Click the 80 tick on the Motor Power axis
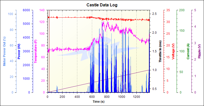The image size is (204, 106). 11,30
